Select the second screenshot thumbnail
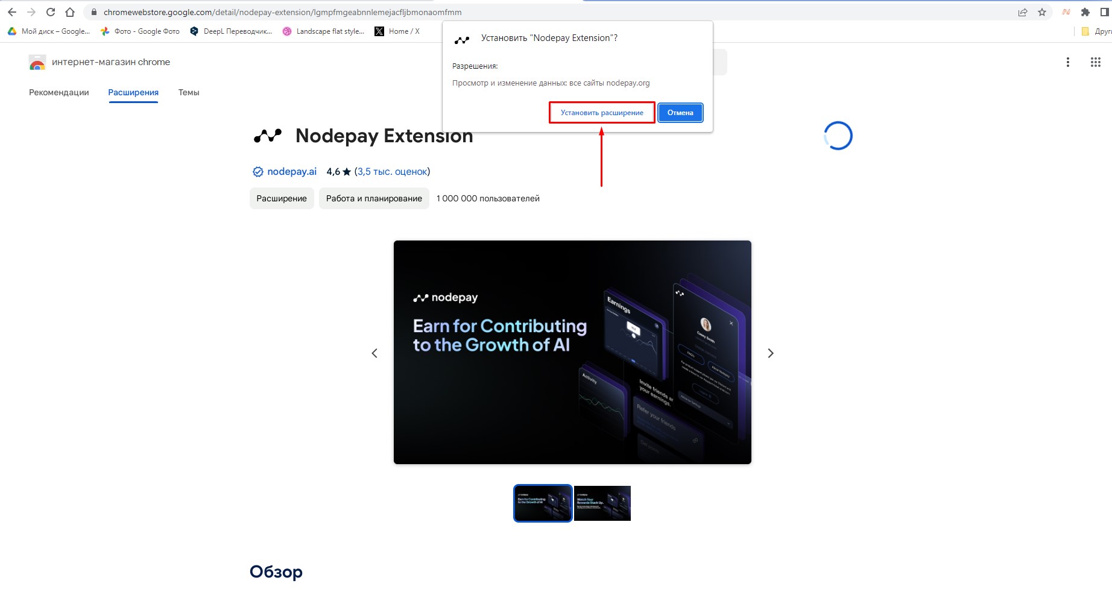The image size is (1112, 607). tap(602, 503)
